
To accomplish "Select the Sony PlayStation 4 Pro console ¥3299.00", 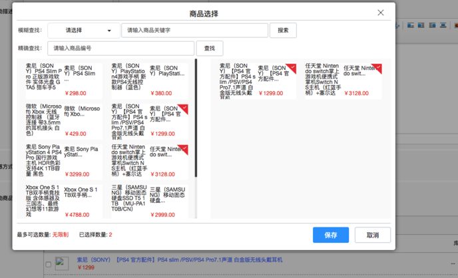I will [x=64, y=162].
